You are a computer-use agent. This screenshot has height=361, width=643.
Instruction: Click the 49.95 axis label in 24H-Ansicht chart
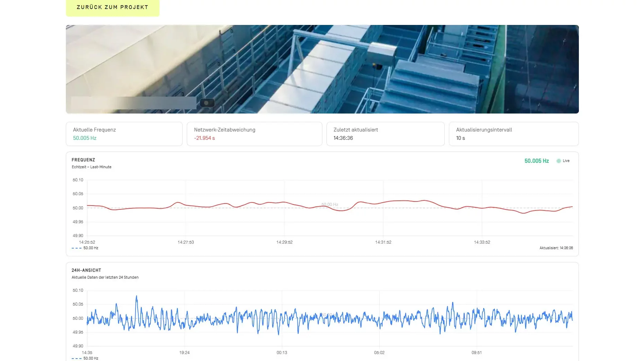click(x=78, y=332)
